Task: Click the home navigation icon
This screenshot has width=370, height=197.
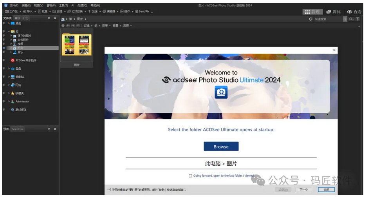Action: [x=63, y=25]
